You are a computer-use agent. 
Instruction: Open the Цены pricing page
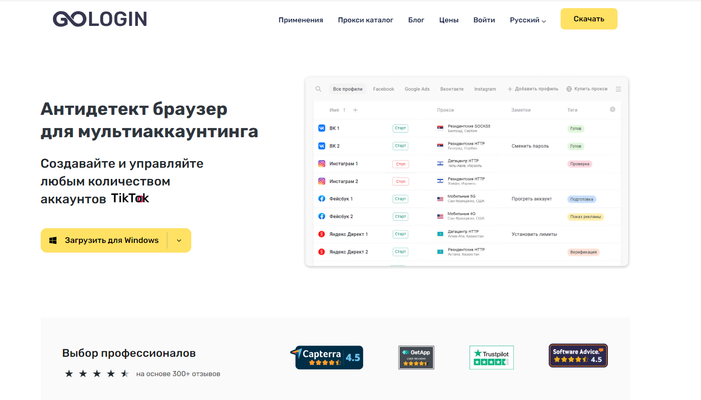449,20
